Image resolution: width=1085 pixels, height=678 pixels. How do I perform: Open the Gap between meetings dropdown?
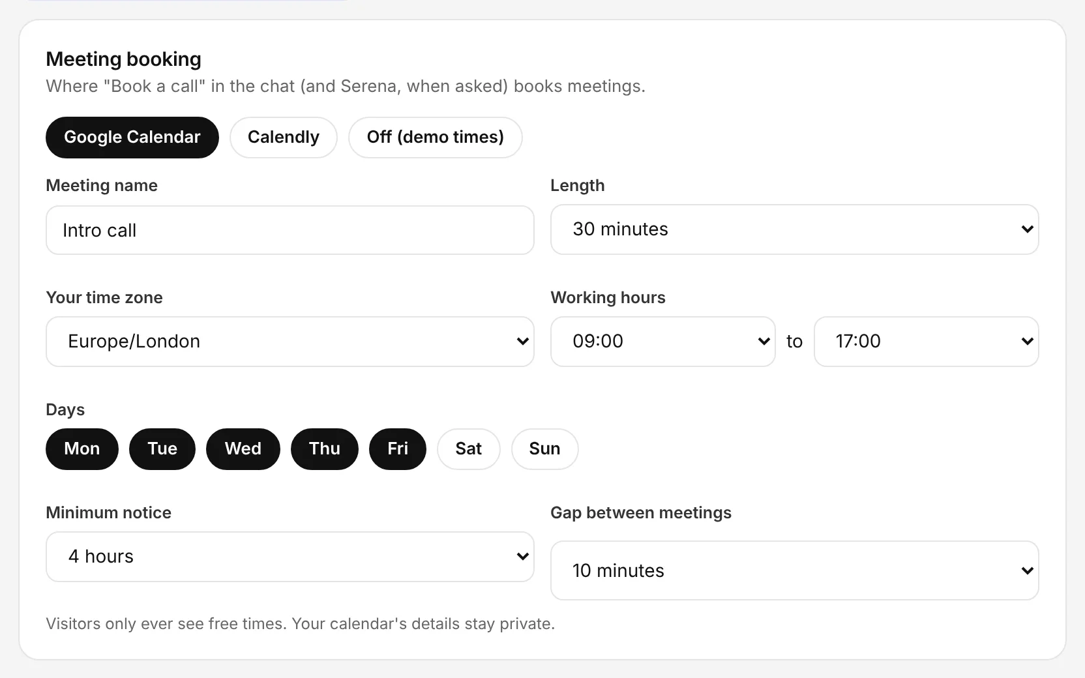(x=795, y=570)
